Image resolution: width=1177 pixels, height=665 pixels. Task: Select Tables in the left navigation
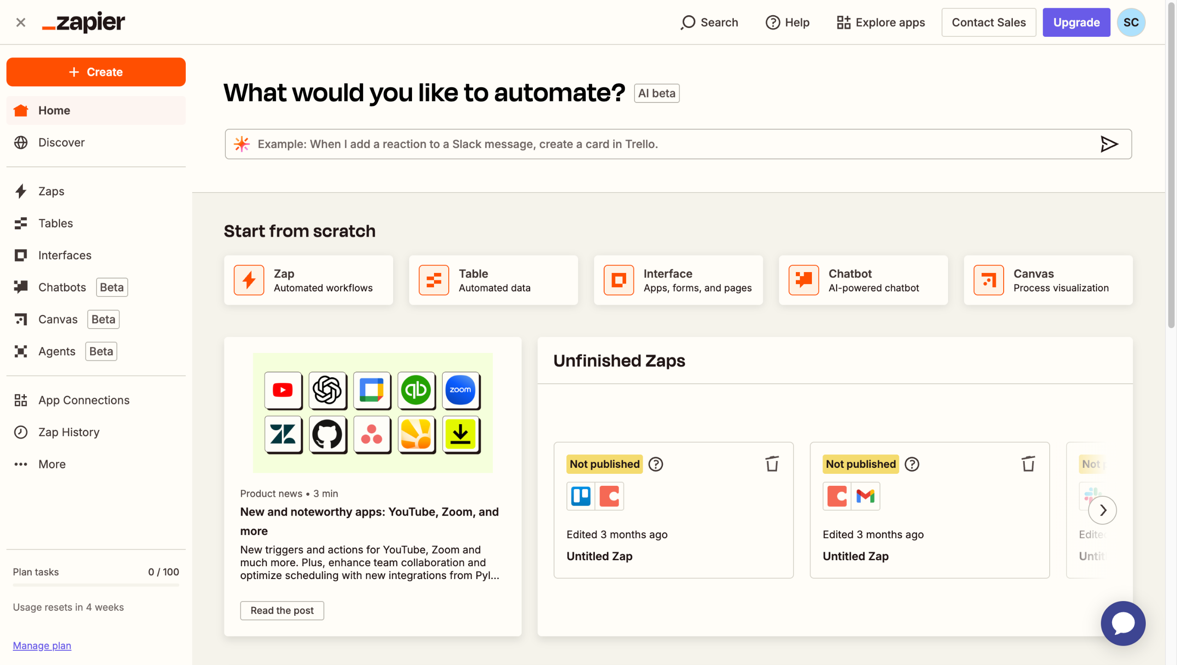(55, 223)
